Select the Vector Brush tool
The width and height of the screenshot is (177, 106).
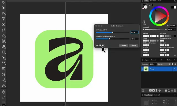3,41
